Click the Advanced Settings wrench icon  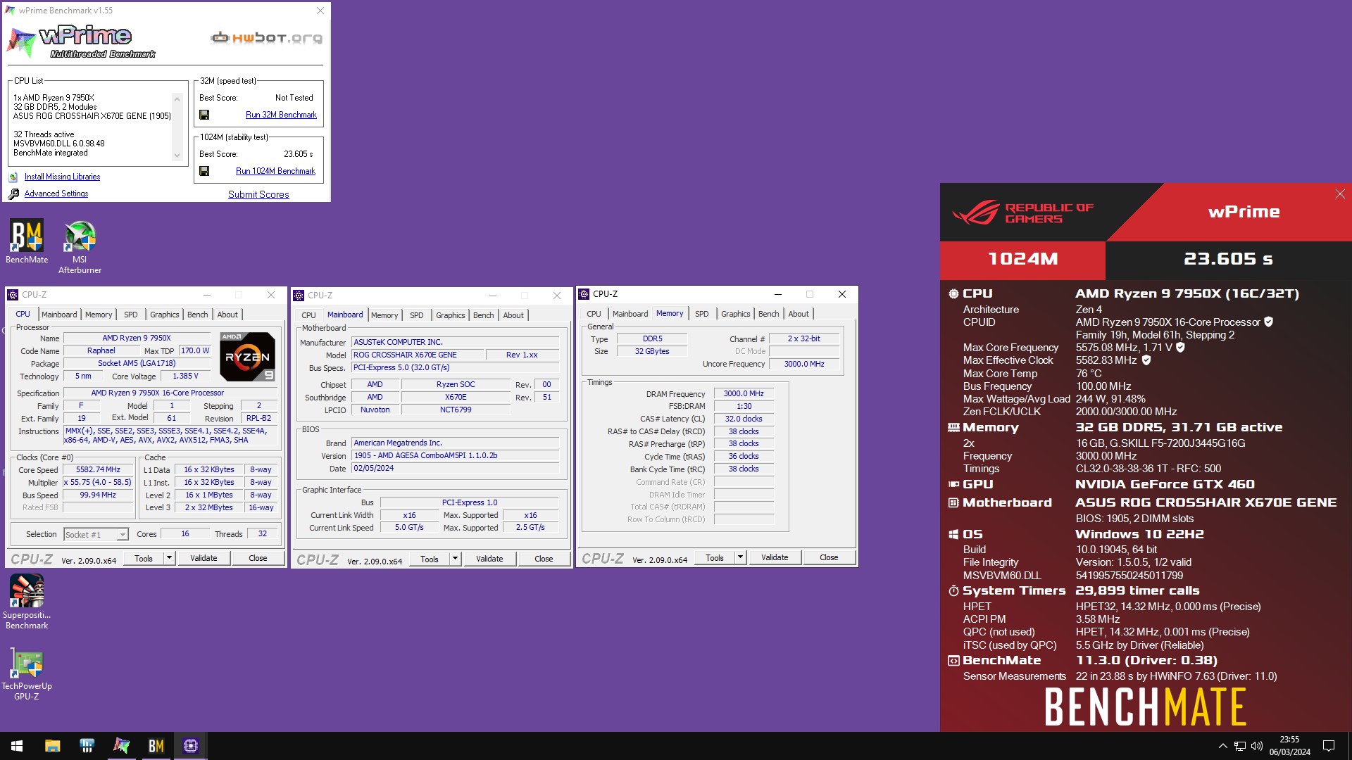13,194
